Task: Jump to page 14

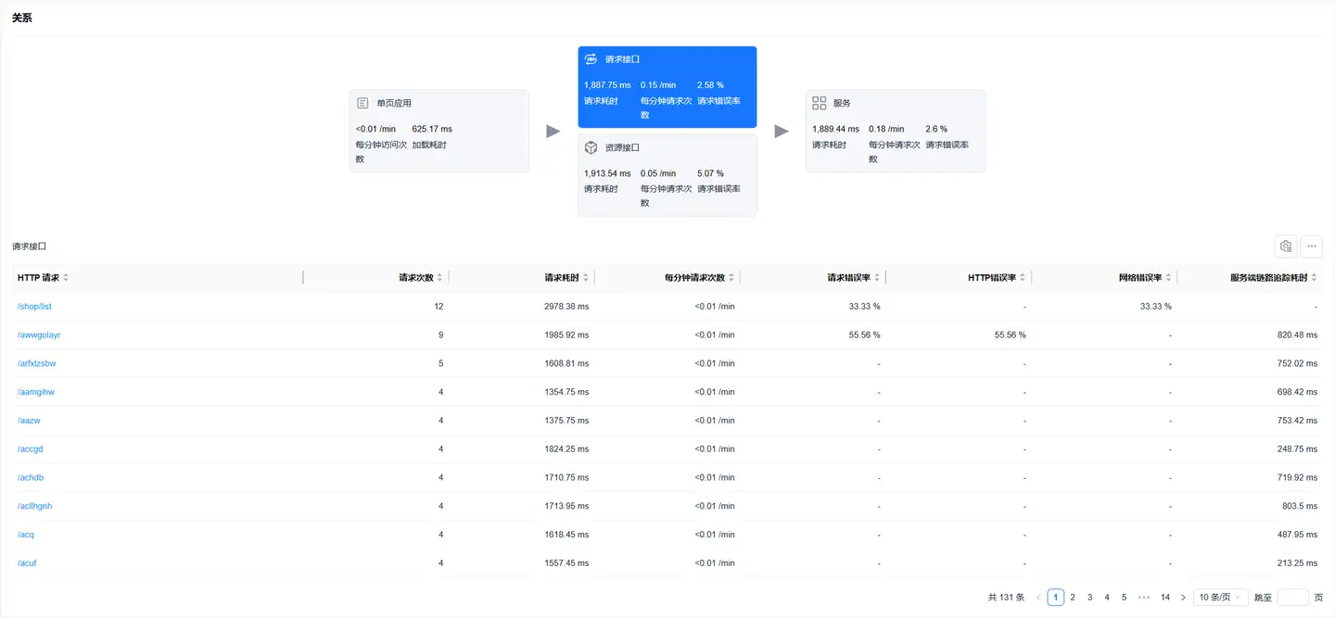Action: (1165, 598)
